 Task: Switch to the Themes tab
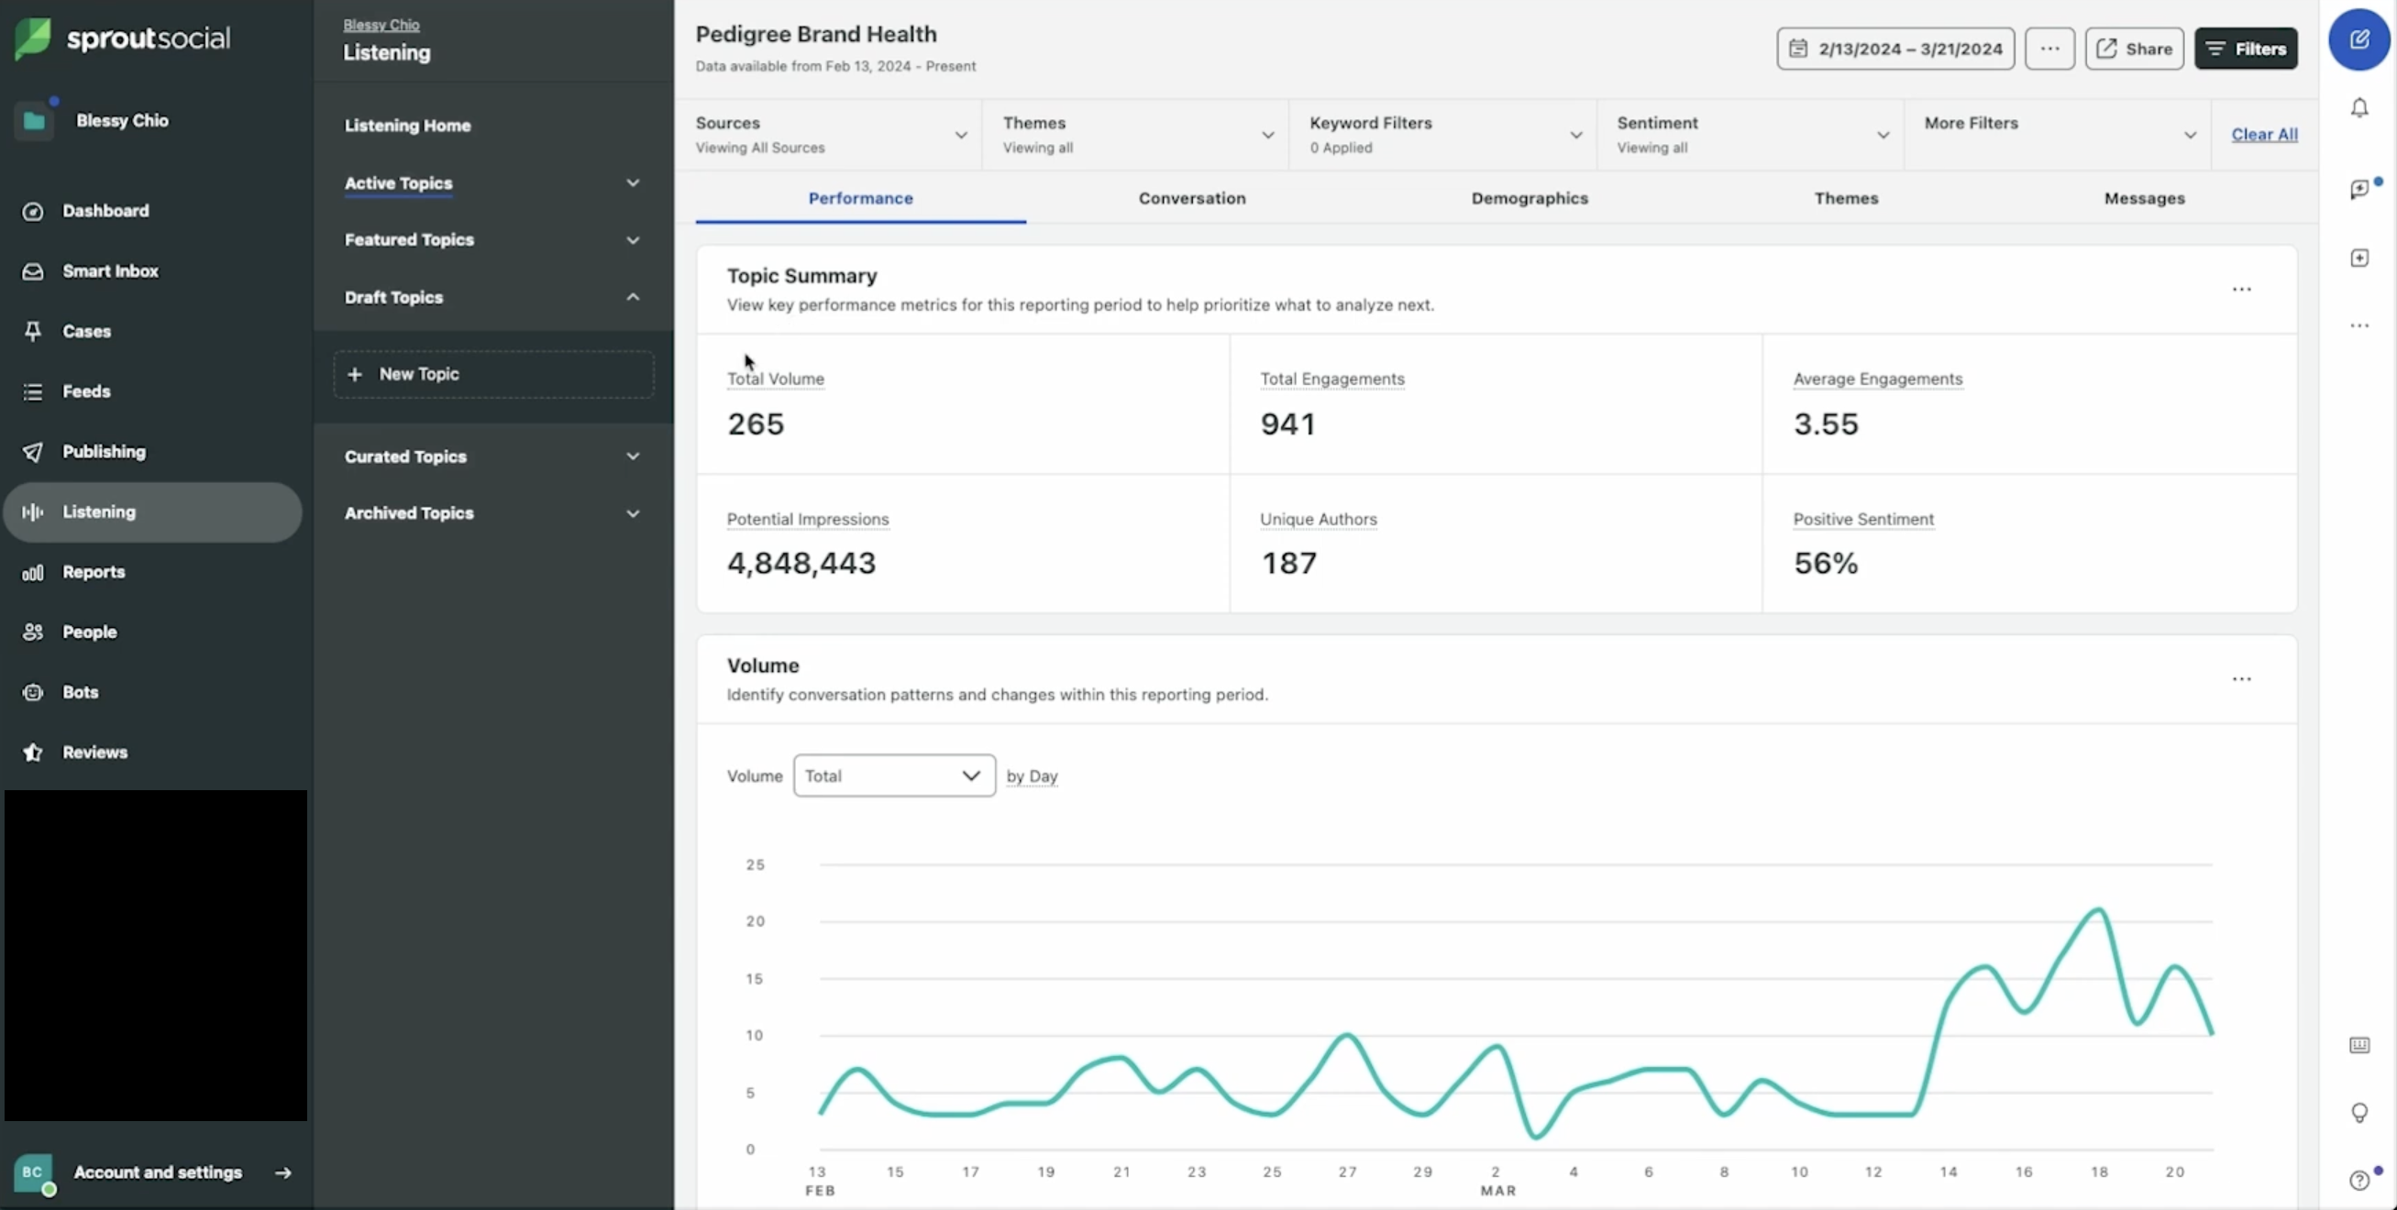point(1846,198)
